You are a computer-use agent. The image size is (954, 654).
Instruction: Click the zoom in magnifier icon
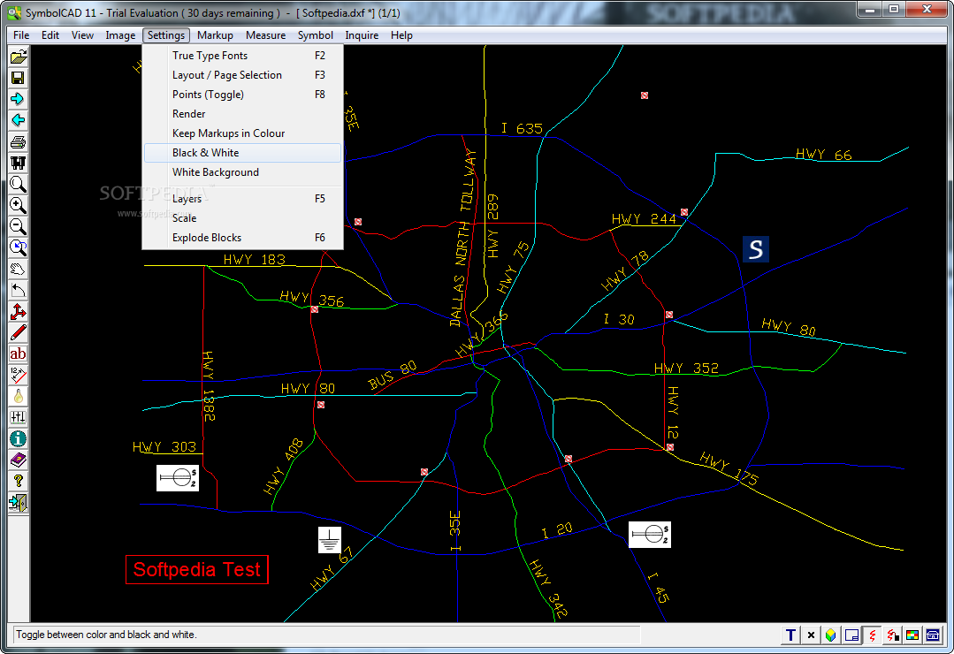pos(19,205)
